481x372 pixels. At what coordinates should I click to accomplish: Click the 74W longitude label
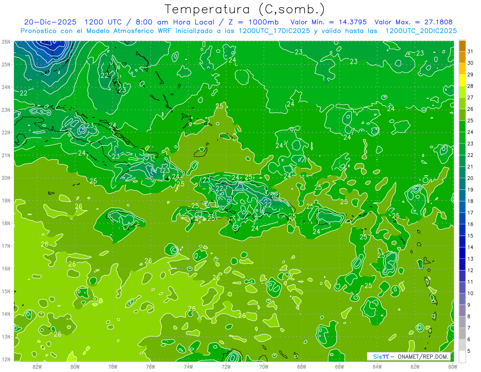coord(188,366)
